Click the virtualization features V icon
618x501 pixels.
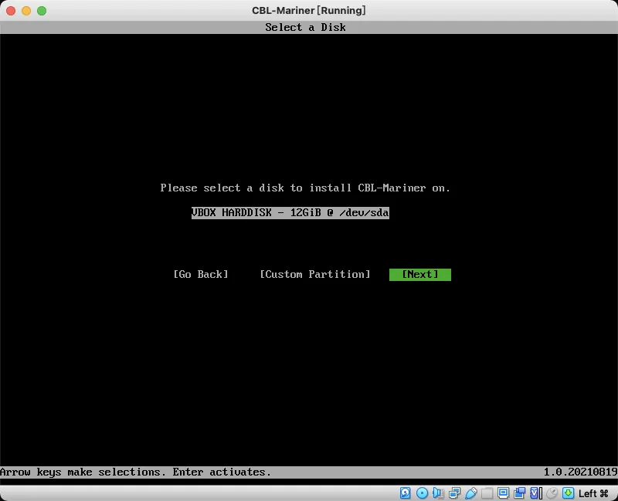pos(534,493)
